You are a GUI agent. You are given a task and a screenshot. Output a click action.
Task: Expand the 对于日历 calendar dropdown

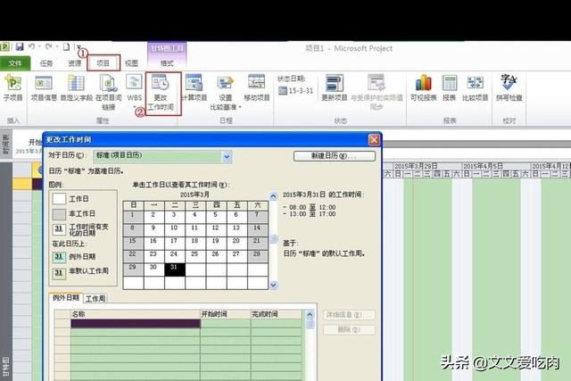[227, 156]
